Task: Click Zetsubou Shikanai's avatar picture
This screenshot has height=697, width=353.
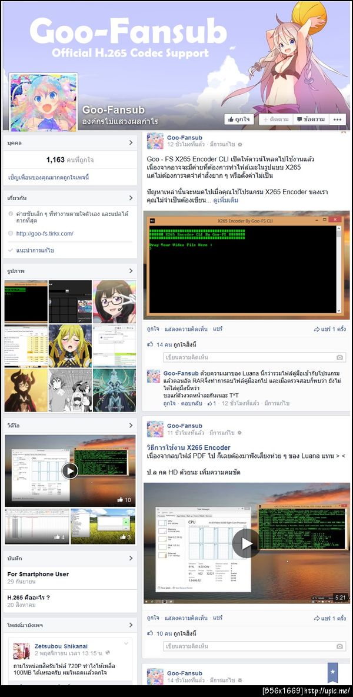Action: [22, 650]
